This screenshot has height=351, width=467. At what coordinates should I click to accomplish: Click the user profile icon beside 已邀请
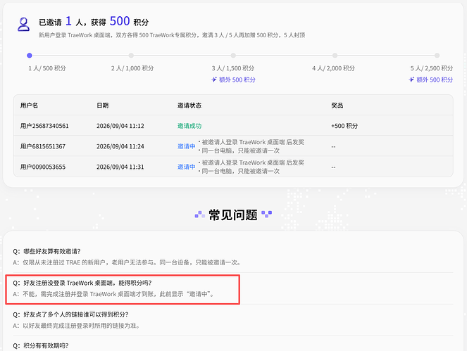tap(23, 24)
